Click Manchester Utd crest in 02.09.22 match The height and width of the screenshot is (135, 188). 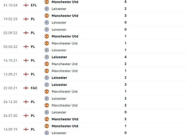[47, 36]
